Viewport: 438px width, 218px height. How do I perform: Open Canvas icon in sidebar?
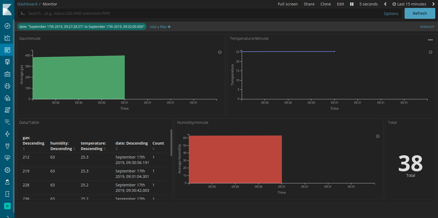tap(7, 62)
